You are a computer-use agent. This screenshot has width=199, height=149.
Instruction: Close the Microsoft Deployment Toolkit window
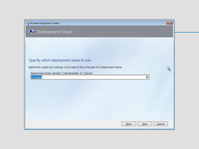click(169, 23)
